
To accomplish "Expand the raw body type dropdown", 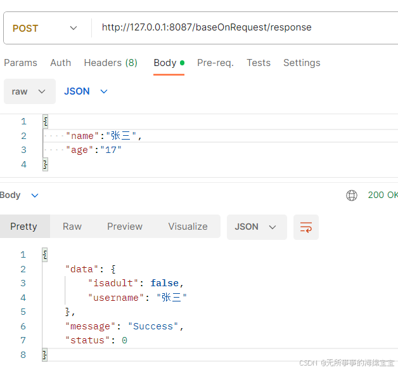I will pyautogui.click(x=30, y=91).
